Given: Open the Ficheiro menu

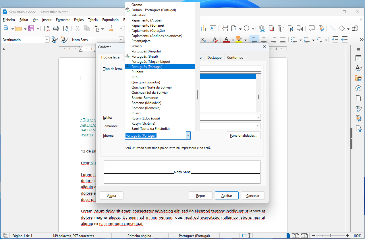Looking at the screenshot, I should click(9, 20).
